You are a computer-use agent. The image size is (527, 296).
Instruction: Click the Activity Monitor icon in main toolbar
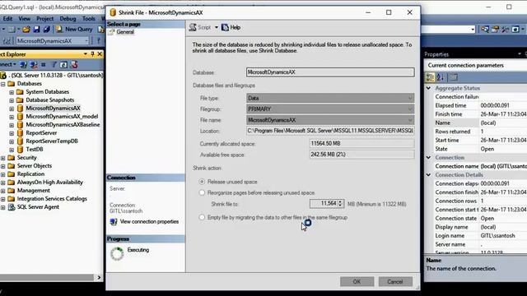(x=515, y=30)
